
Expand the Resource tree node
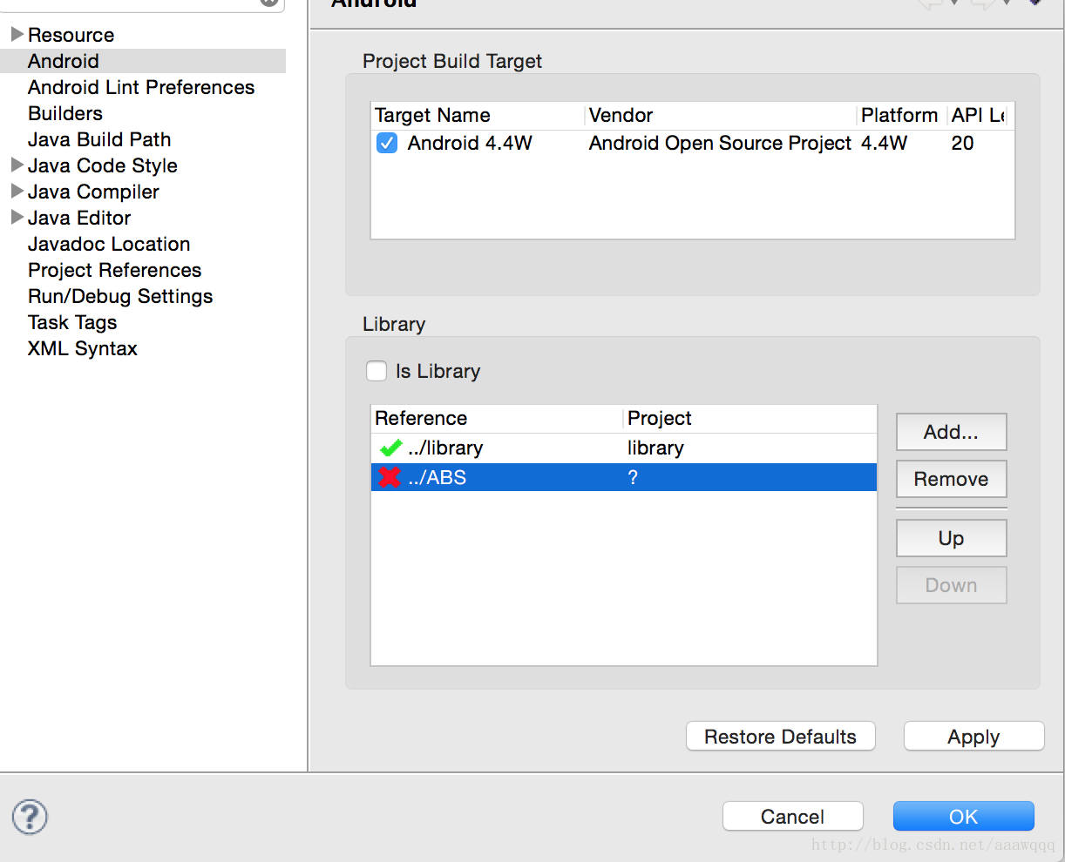[17, 35]
